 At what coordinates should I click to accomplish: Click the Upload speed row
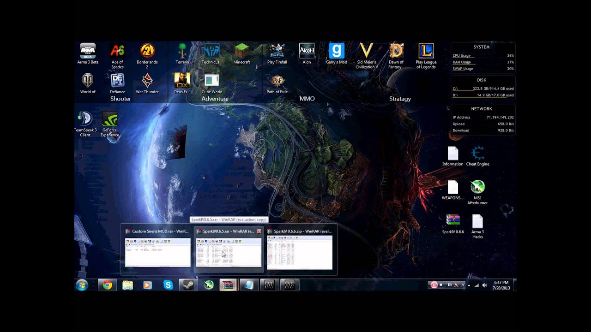point(483,124)
